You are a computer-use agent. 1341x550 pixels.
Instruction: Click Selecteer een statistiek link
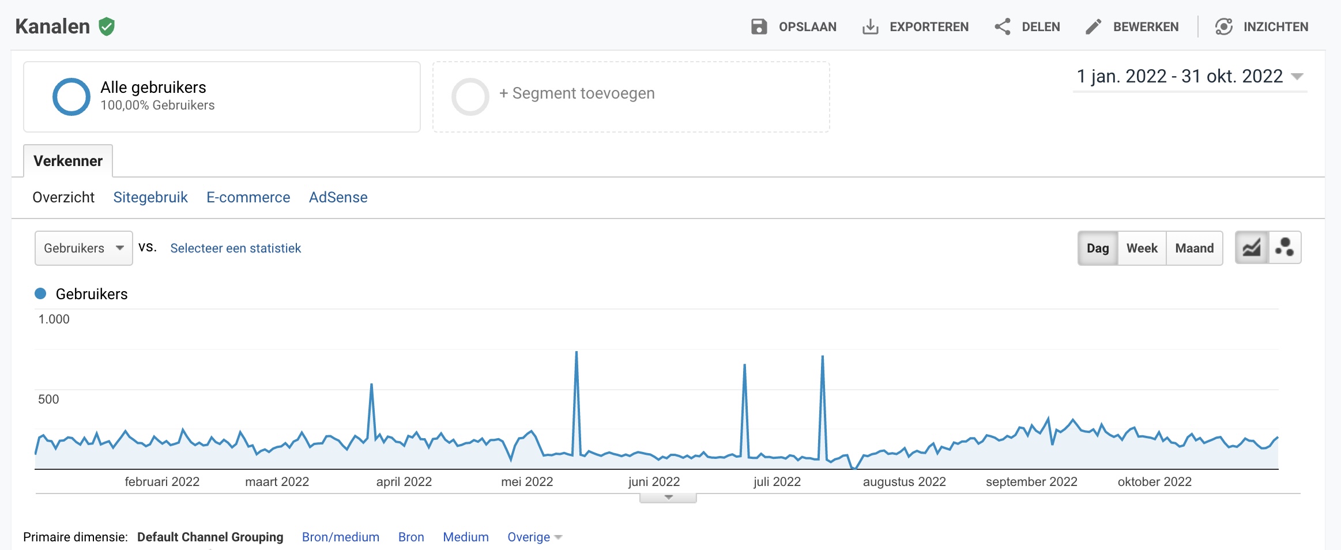click(235, 248)
